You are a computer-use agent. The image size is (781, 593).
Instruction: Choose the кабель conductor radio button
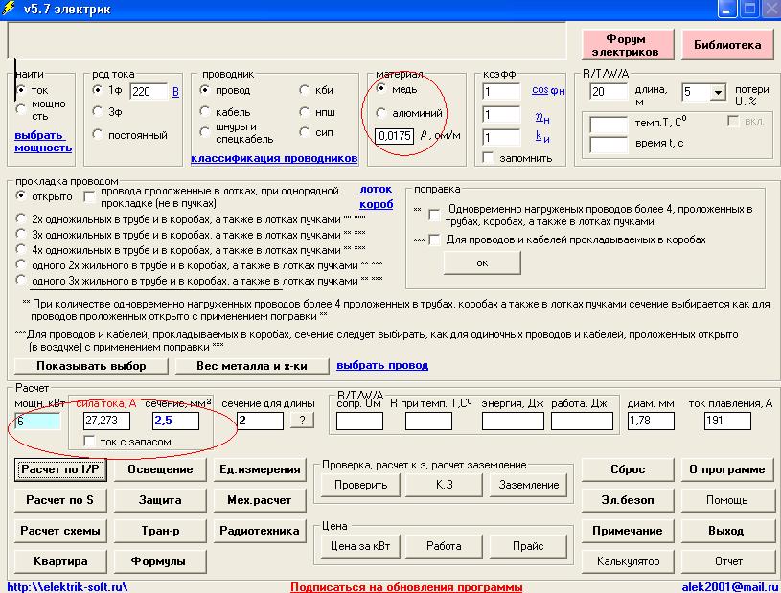(x=205, y=112)
